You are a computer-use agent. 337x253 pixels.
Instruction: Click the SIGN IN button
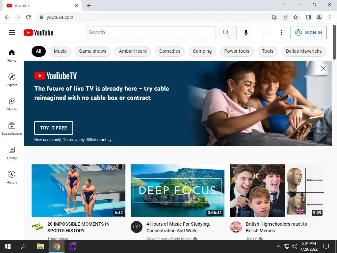coord(308,33)
